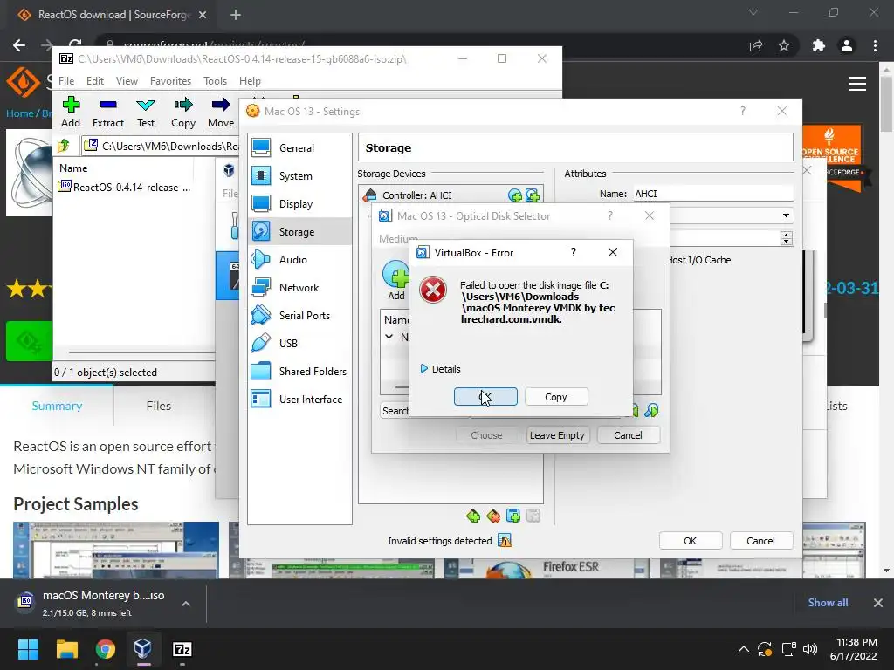The height and width of the screenshot is (670, 894).
Task: Click the Invalid settings detected warning icon
Action: 505,540
